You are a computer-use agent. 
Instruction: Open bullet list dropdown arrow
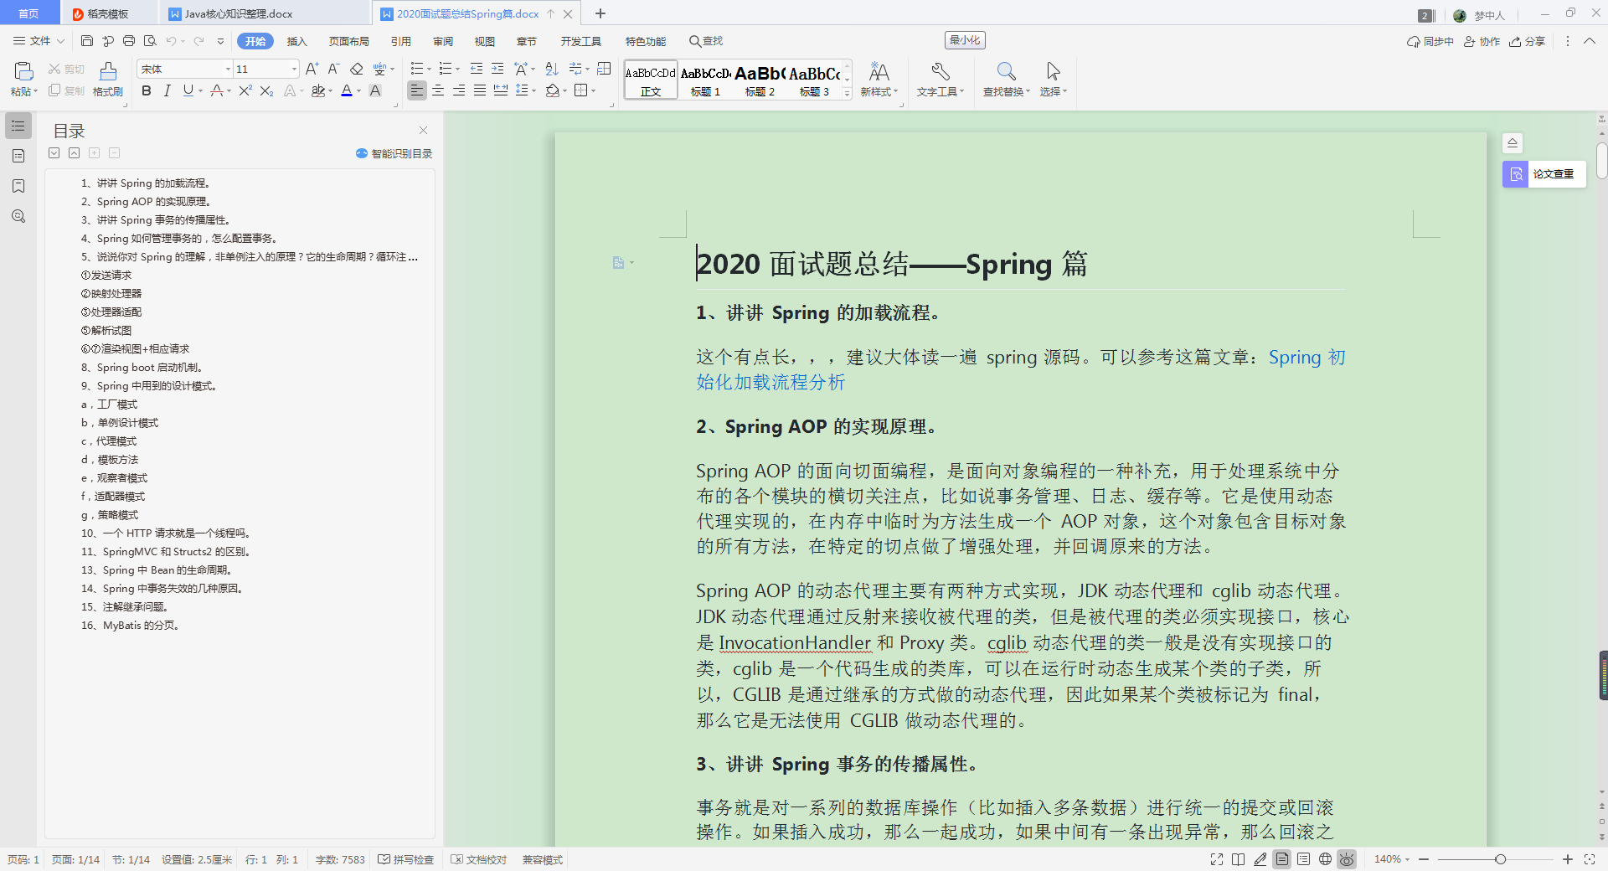[429, 69]
